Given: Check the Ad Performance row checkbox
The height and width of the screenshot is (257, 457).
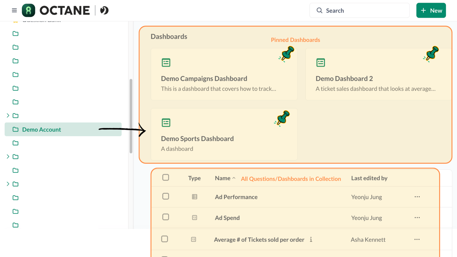Looking at the screenshot, I should pyautogui.click(x=166, y=197).
